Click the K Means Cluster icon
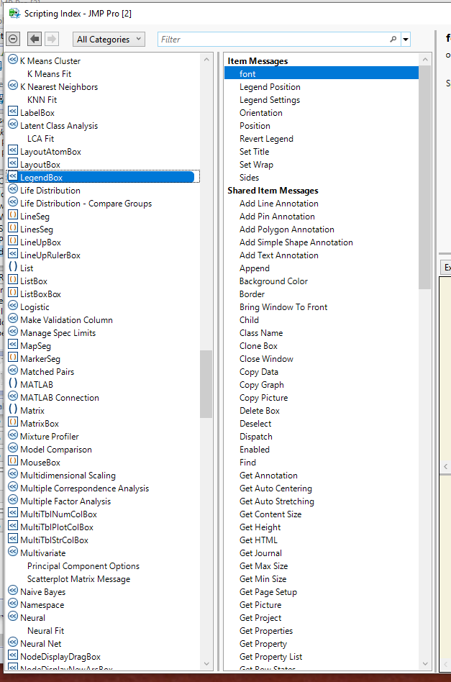The width and height of the screenshot is (451, 682). 13,60
